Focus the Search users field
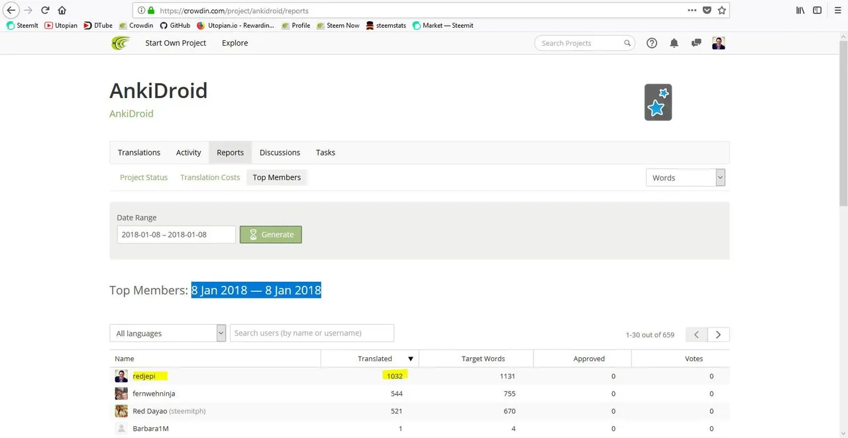This screenshot has height=438, width=848. click(312, 333)
